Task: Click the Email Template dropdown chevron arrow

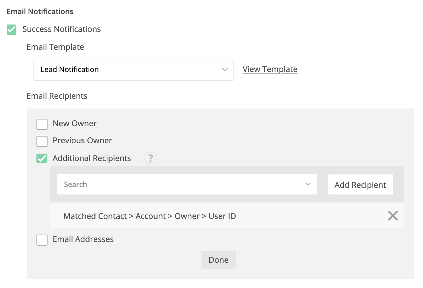Action: [x=225, y=70]
